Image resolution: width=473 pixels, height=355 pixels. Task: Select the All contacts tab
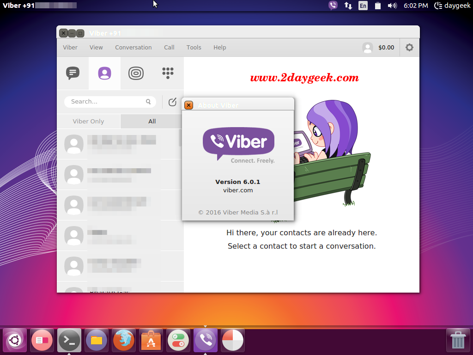click(x=152, y=122)
